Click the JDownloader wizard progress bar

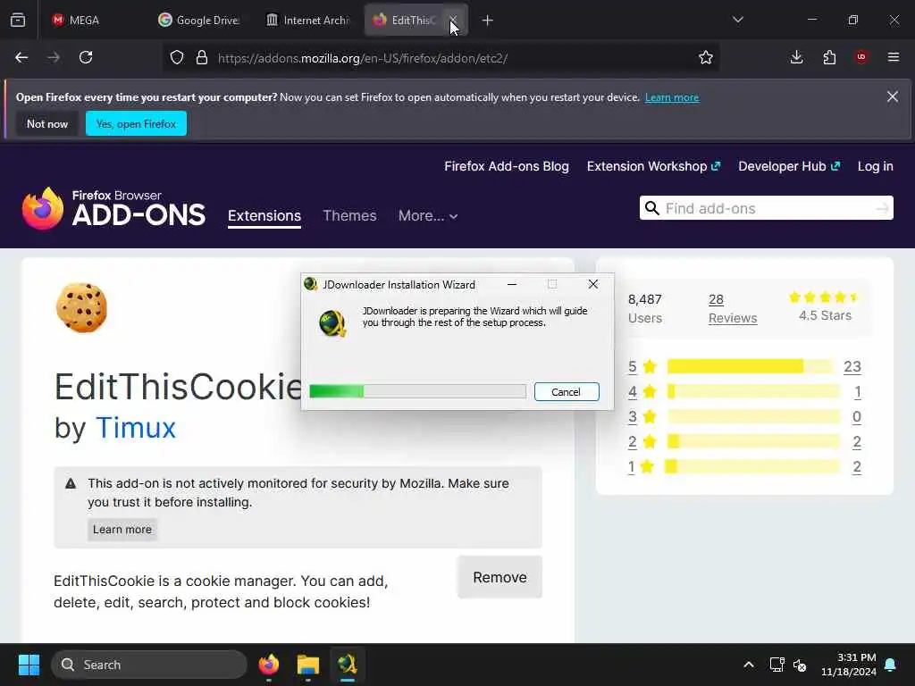coord(417,391)
